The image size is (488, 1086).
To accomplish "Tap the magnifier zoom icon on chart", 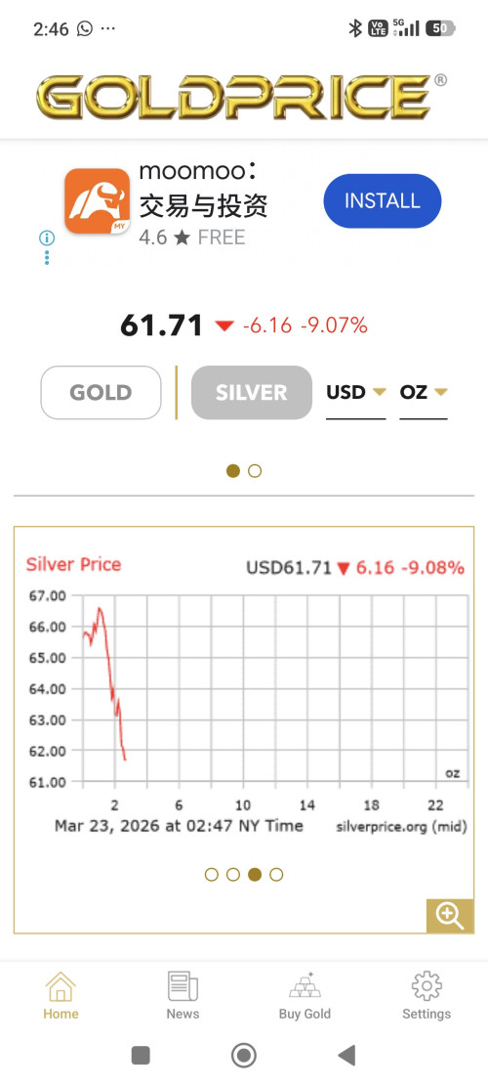I will (x=449, y=915).
